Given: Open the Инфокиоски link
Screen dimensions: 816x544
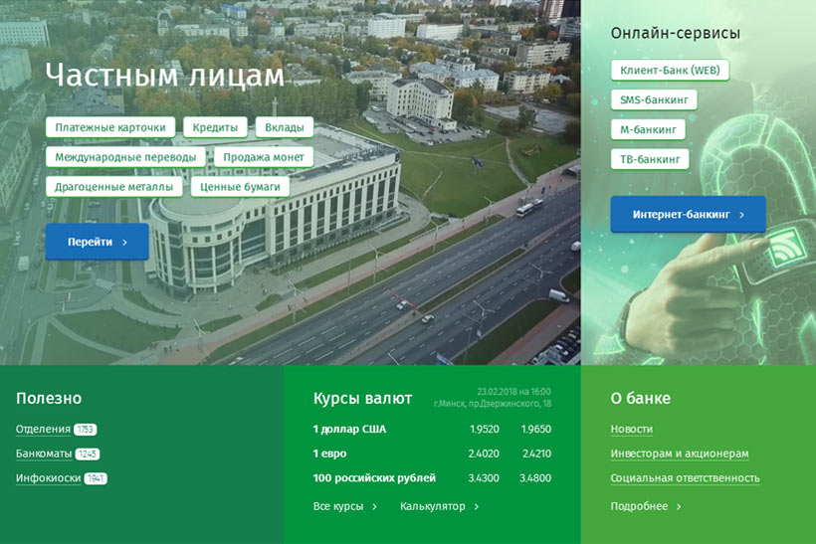Looking at the screenshot, I should pos(48,478).
